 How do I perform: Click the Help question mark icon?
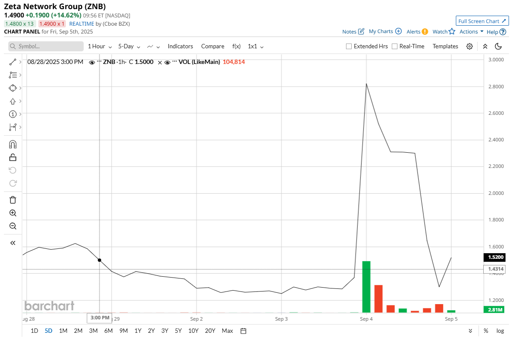(x=503, y=32)
